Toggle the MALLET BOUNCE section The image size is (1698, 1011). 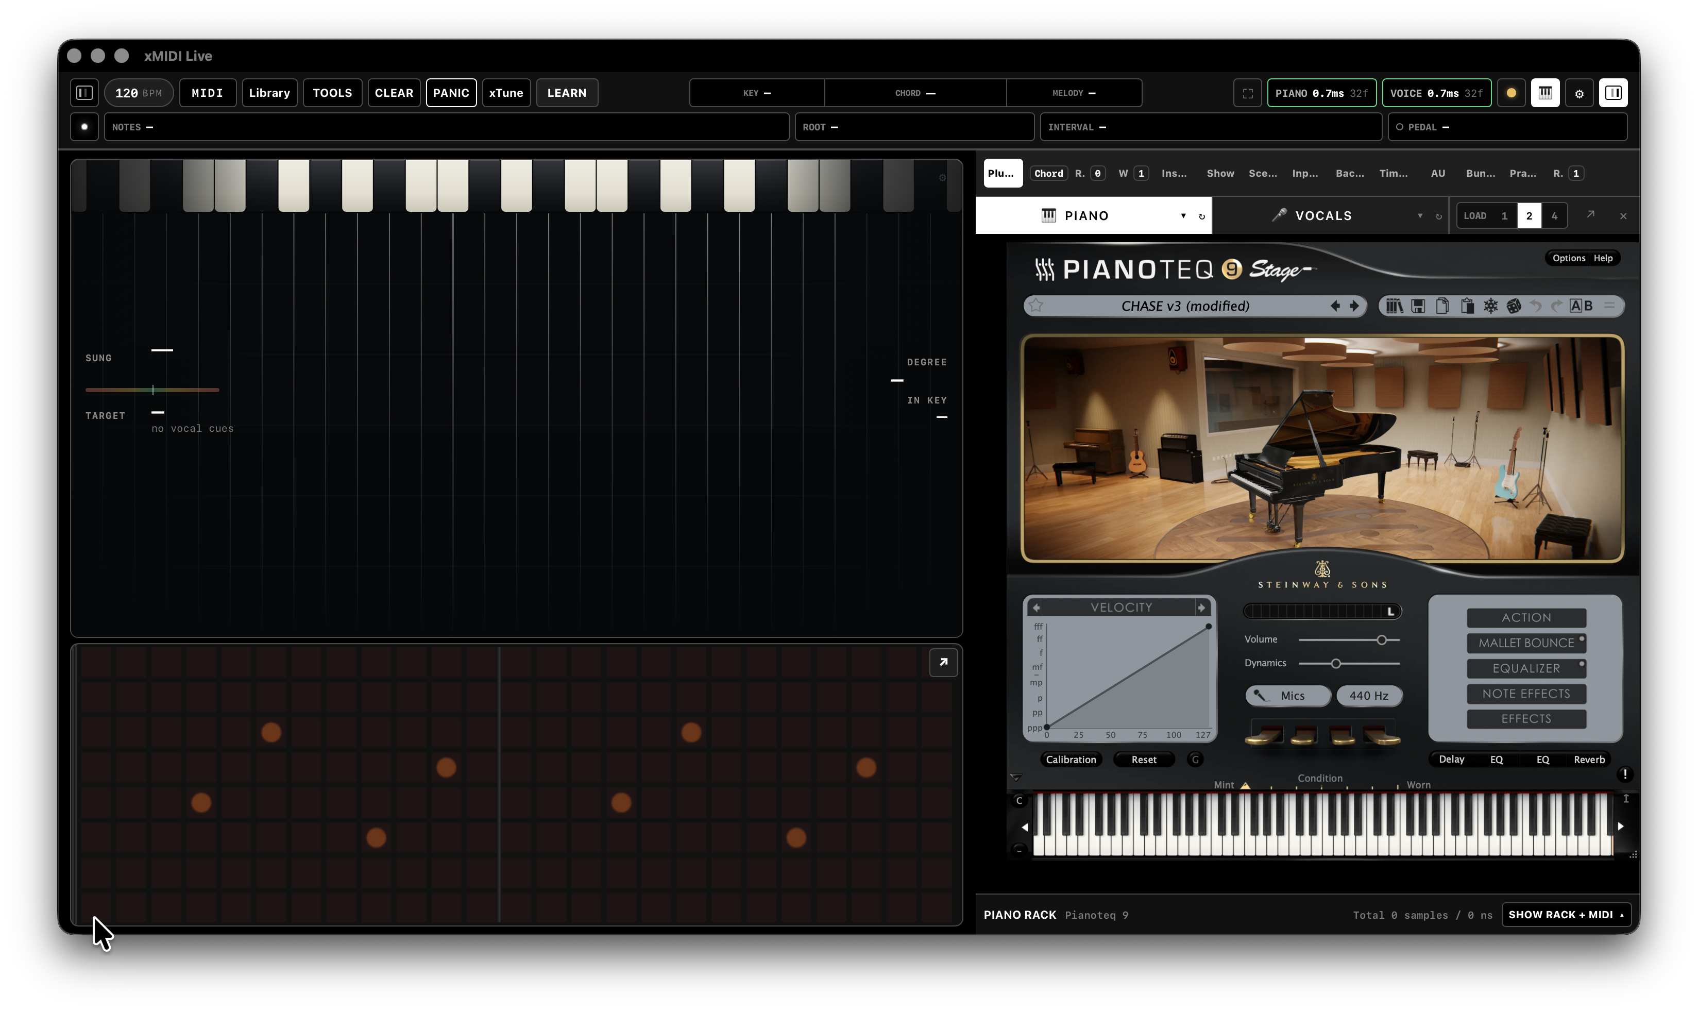click(1526, 643)
